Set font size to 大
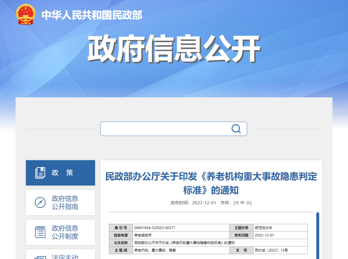Viewport: 348px width, 259px height. tap(237, 203)
